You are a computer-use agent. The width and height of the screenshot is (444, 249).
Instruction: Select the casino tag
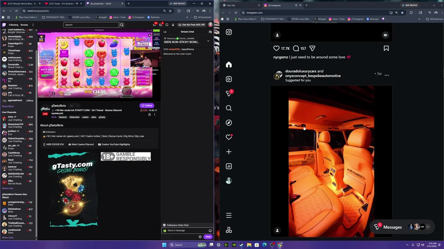(x=85, y=117)
